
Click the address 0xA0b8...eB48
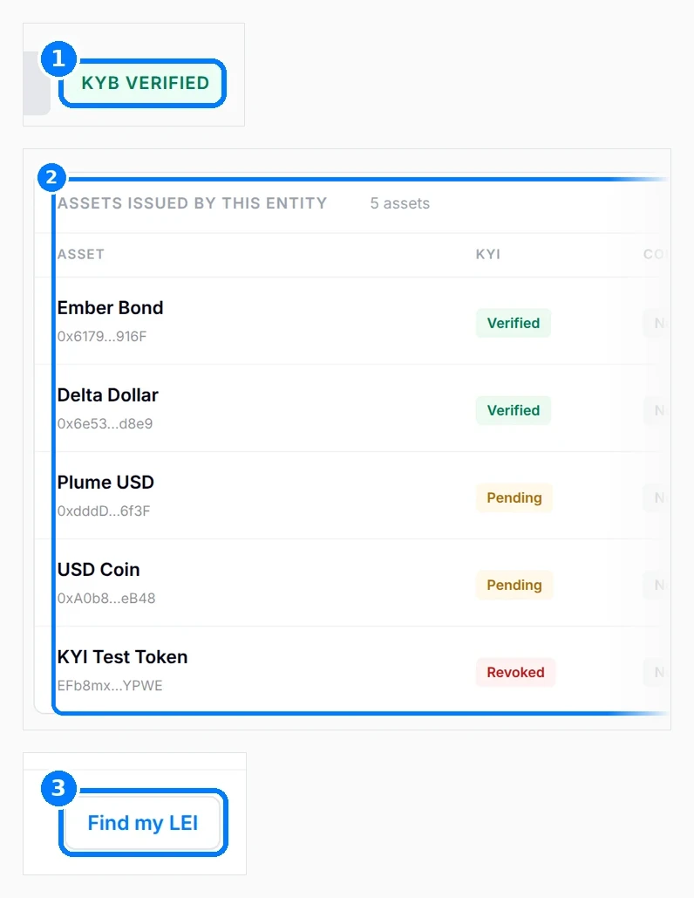(106, 599)
